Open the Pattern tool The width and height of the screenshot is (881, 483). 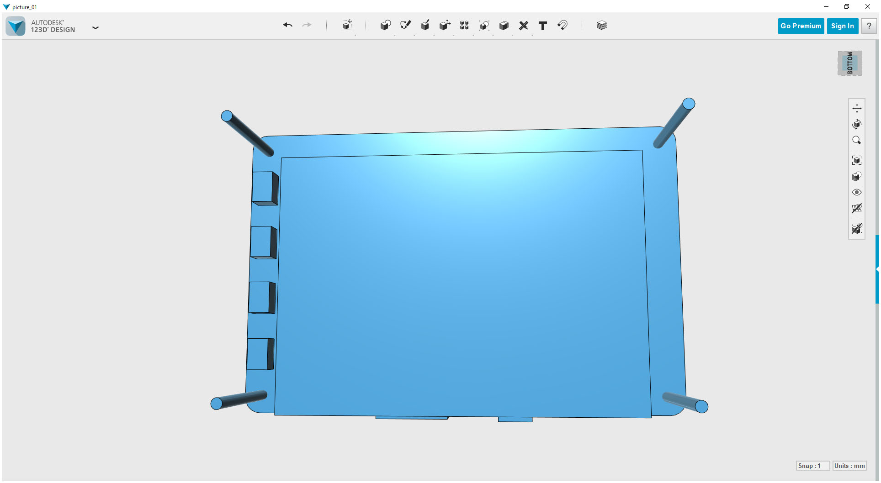click(x=464, y=26)
